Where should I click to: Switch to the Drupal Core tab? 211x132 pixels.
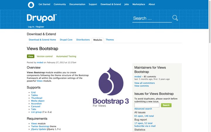point(66,40)
